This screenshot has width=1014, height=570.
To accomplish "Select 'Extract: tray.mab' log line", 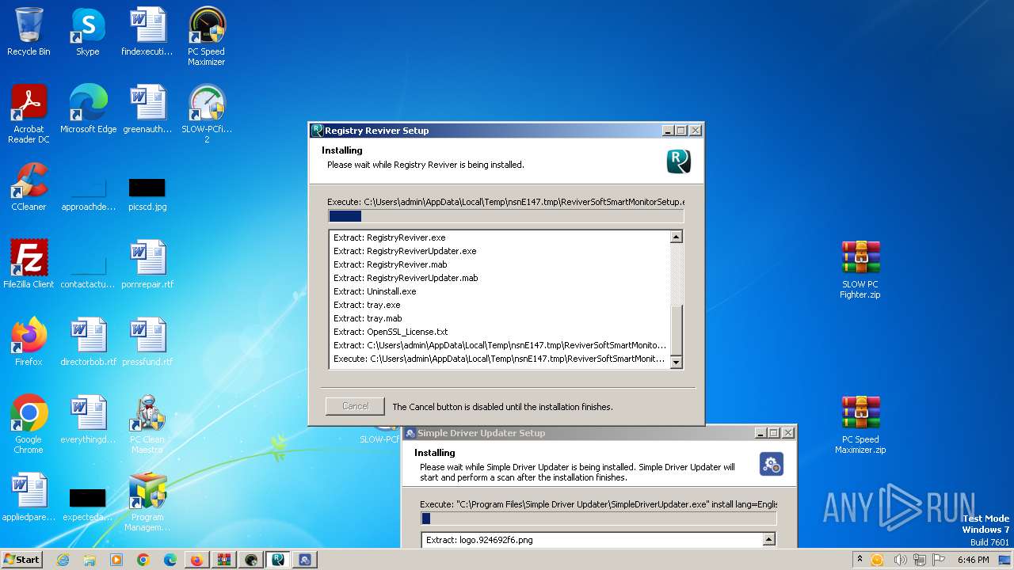I will click(368, 318).
